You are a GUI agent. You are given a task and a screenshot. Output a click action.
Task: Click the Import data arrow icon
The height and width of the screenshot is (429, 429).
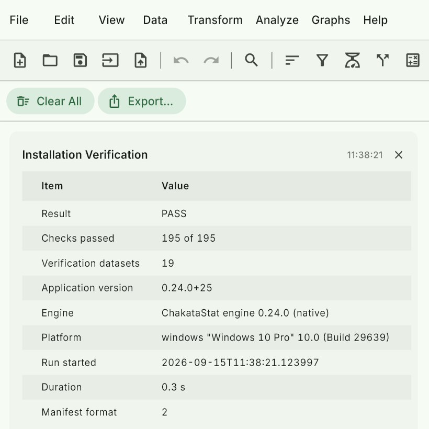coord(110,60)
